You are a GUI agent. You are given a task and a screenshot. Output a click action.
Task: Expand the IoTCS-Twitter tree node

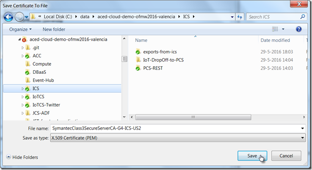[x=22, y=105]
